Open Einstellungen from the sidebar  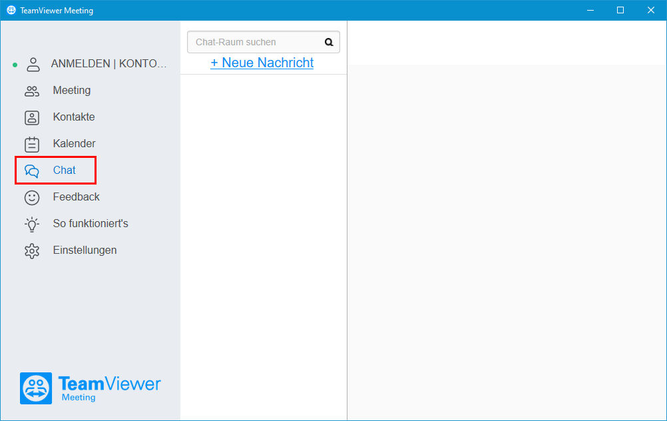pos(85,250)
